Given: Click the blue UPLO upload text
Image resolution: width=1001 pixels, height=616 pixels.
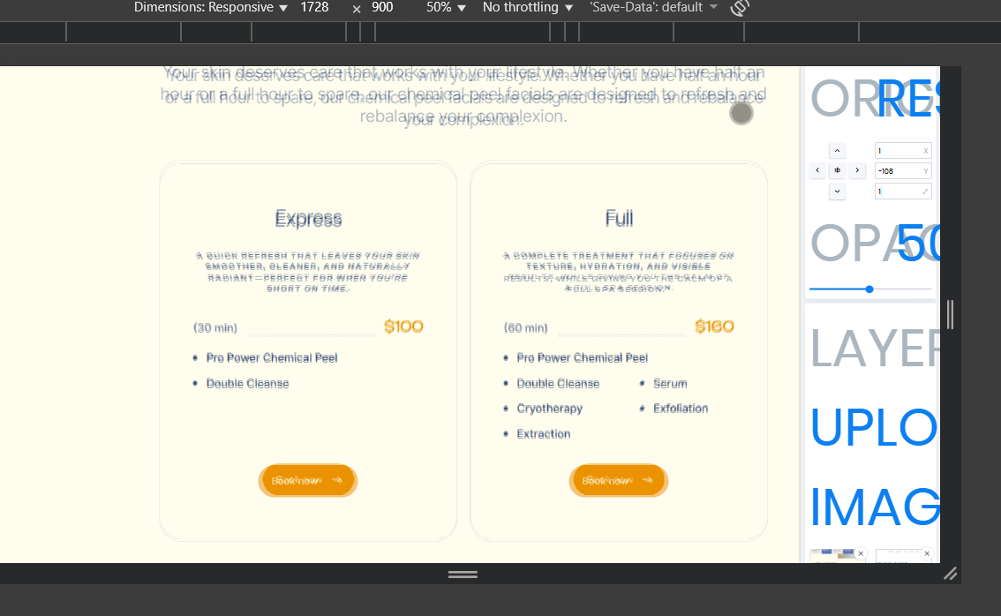Looking at the screenshot, I should point(874,428).
